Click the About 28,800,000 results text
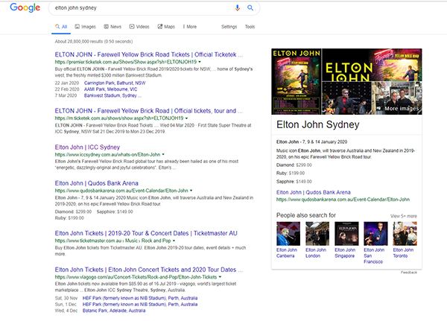 pos(94,42)
